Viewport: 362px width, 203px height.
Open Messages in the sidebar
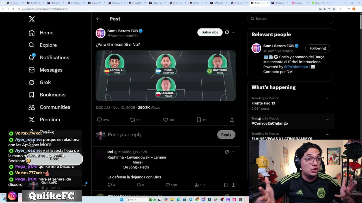click(46, 70)
